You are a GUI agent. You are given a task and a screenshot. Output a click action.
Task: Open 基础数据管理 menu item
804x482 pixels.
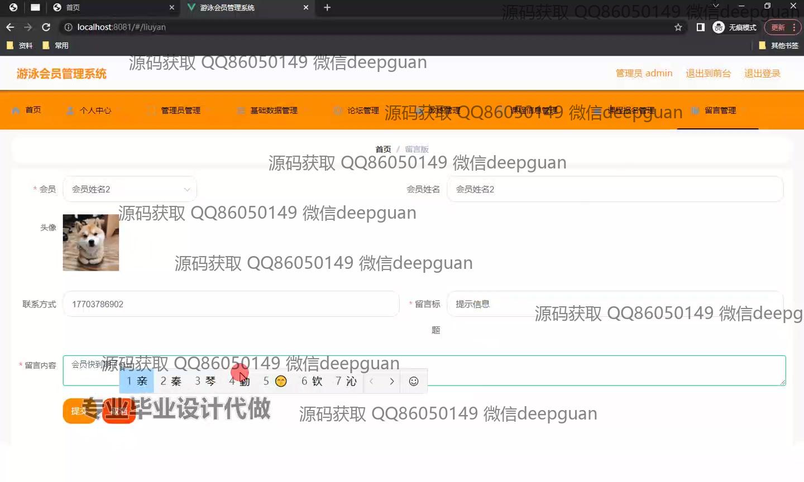tap(267, 110)
